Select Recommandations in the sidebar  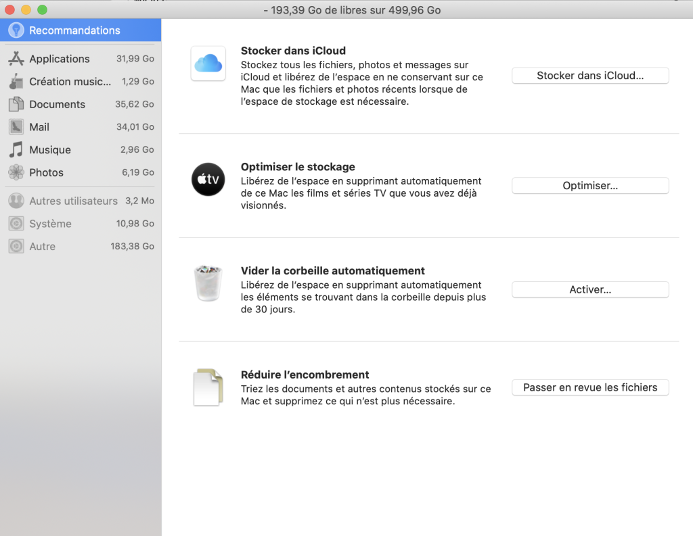pos(74,30)
